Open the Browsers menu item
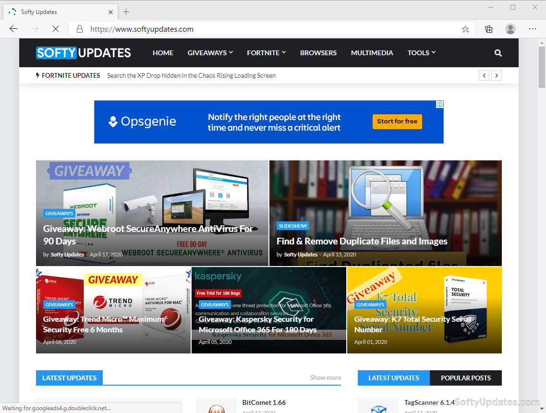The height and width of the screenshot is (413, 546). 318,53
